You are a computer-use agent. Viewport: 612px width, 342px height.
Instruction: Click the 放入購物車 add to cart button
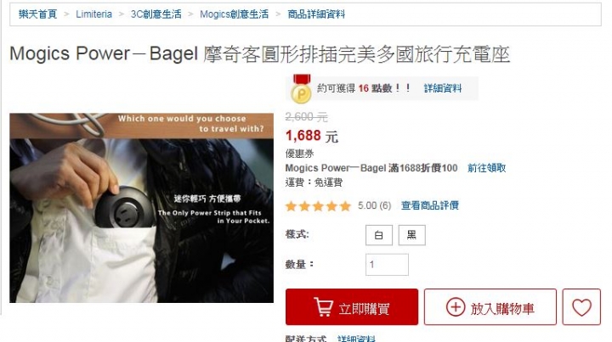pyautogui.click(x=490, y=307)
